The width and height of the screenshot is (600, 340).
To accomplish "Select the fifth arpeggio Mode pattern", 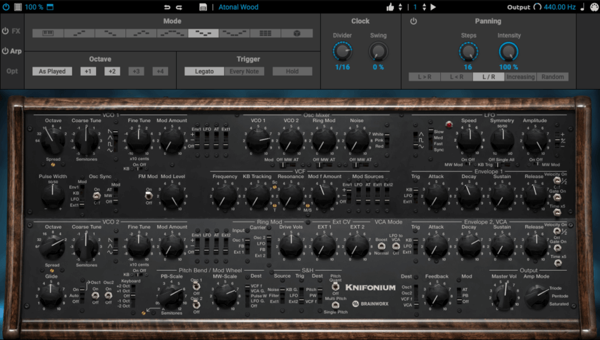I will [172, 34].
